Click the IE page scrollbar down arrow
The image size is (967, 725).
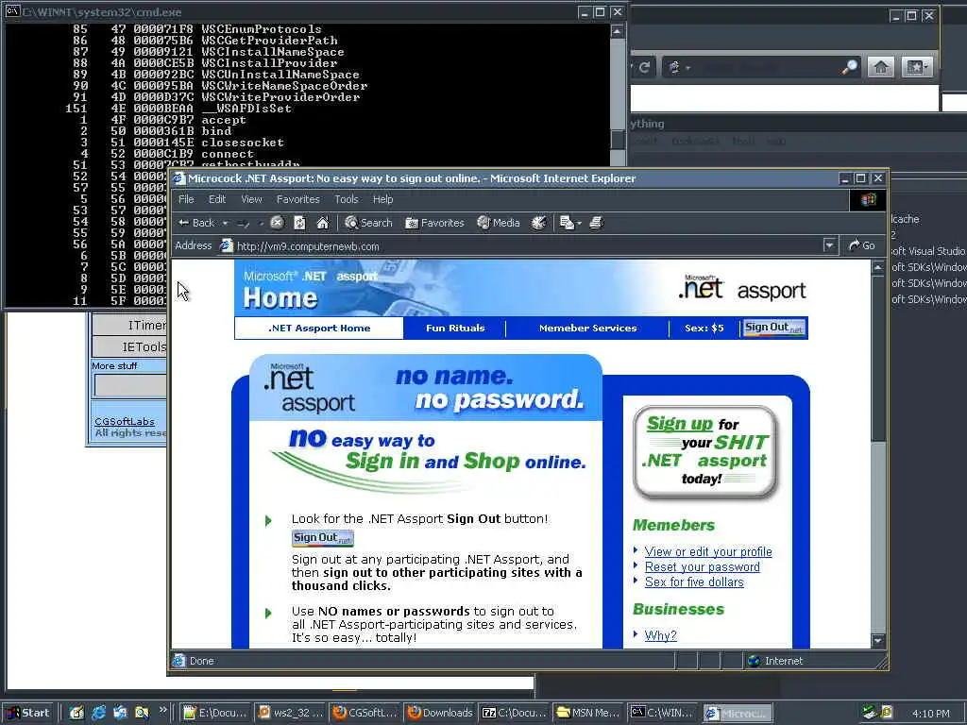[878, 641]
